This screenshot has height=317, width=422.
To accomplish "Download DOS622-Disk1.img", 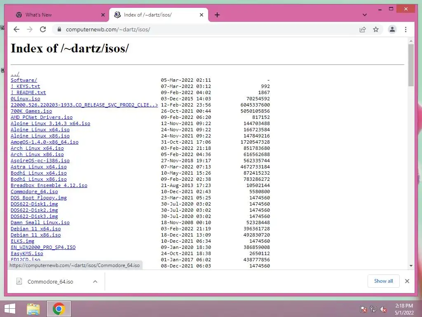I will click(x=34, y=204).
